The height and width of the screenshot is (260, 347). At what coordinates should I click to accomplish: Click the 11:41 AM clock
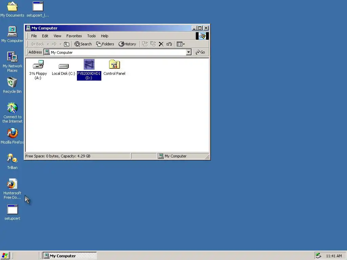pos(334,256)
